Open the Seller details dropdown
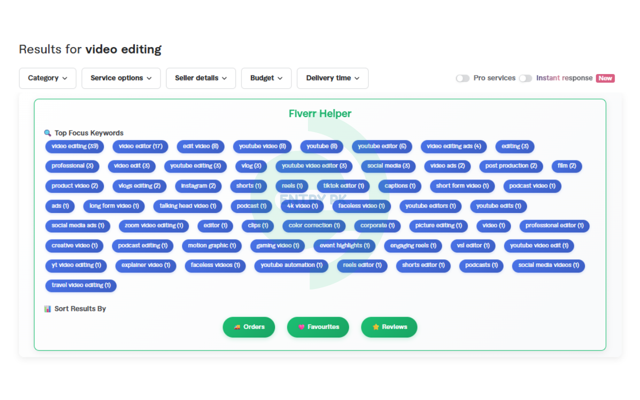Image resolution: width=640 pixels, height=400 pixels. click(x=200, y=78)
